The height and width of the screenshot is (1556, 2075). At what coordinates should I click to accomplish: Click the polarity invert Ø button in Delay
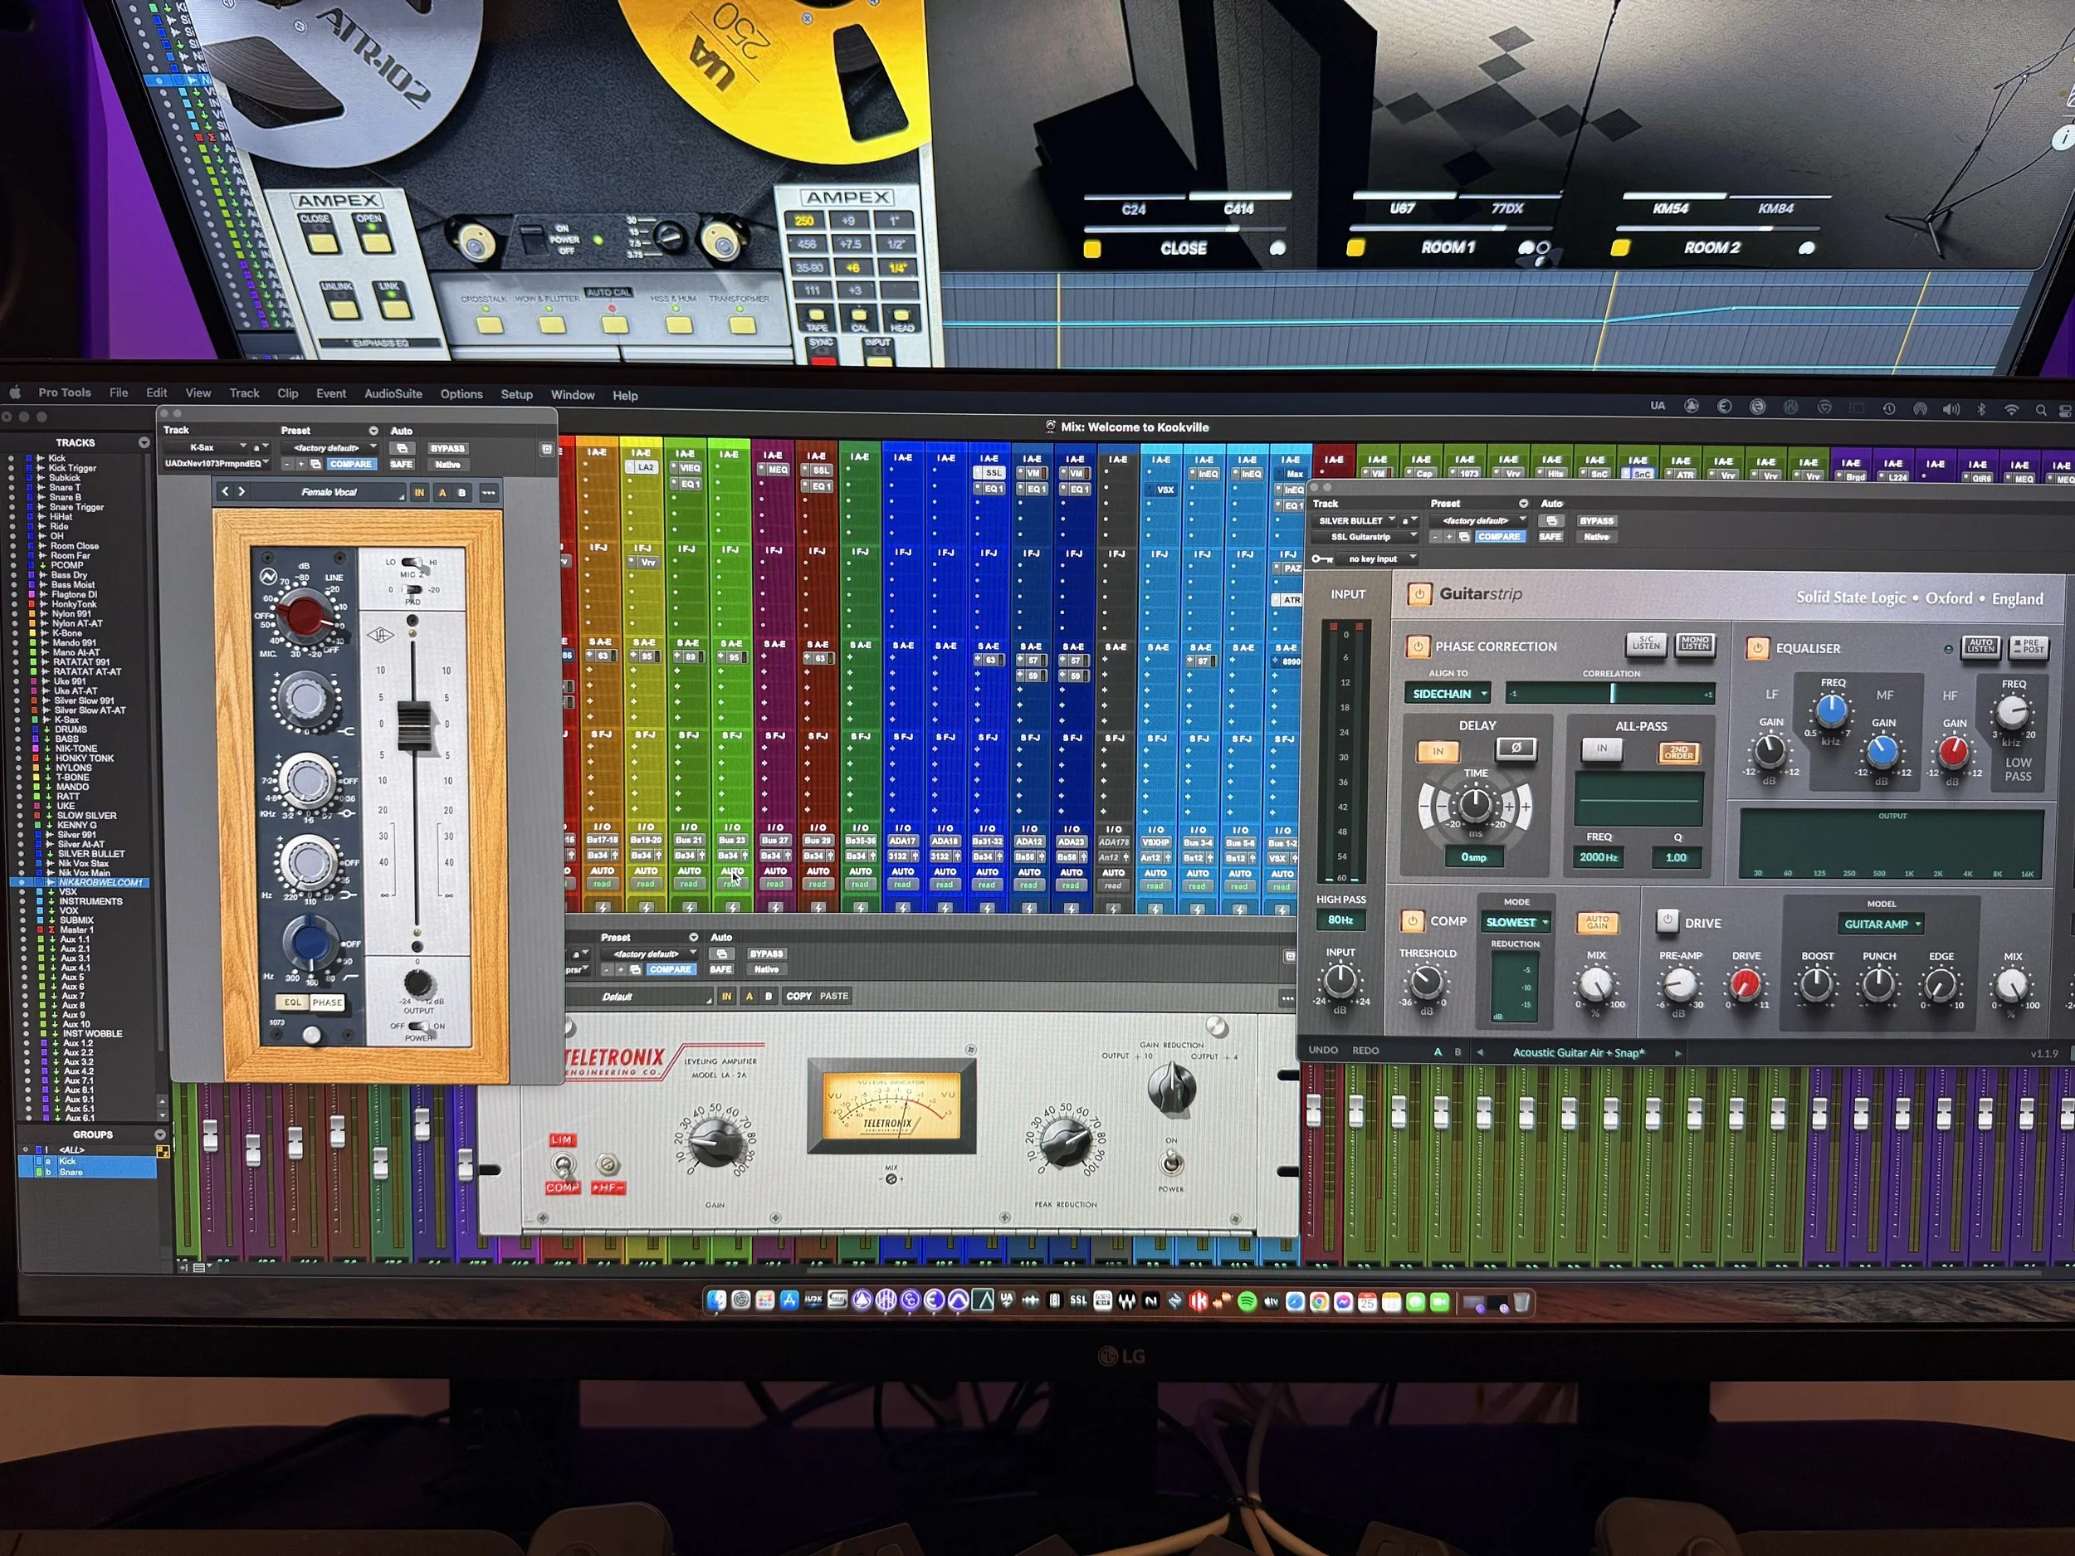coord(1516,749)
